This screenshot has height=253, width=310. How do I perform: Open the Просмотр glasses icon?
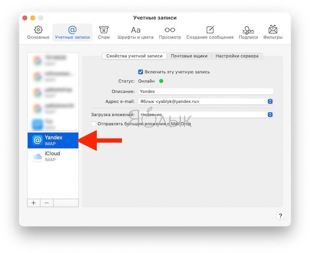coord(170,30)
